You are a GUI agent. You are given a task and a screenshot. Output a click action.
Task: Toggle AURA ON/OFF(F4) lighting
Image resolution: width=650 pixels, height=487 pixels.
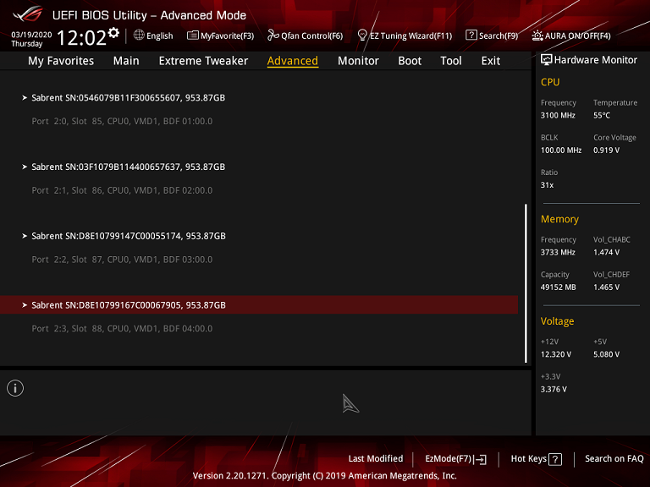571,36
